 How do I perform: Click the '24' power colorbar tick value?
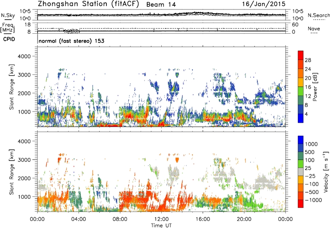[x=308, y=69]
